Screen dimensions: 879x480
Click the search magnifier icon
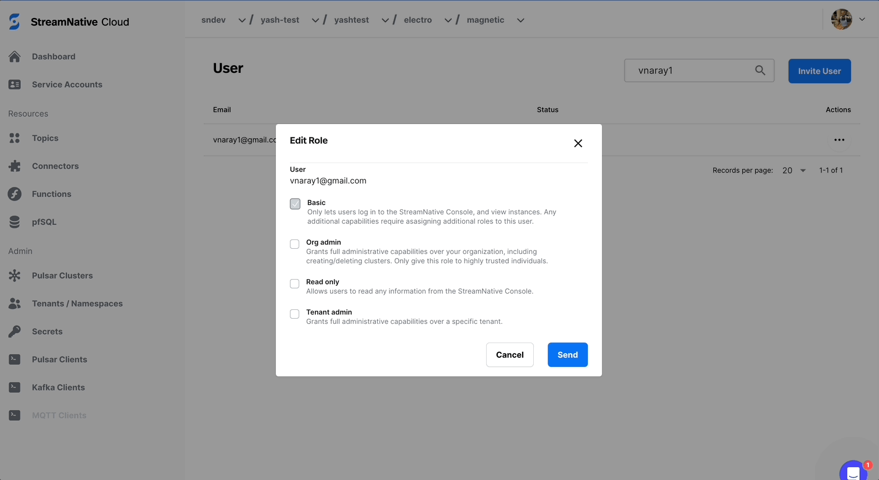pyautogui.click(x=760, y=70)
